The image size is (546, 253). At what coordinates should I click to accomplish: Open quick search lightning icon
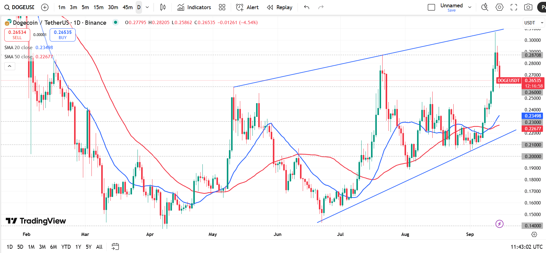pos(484,7)
